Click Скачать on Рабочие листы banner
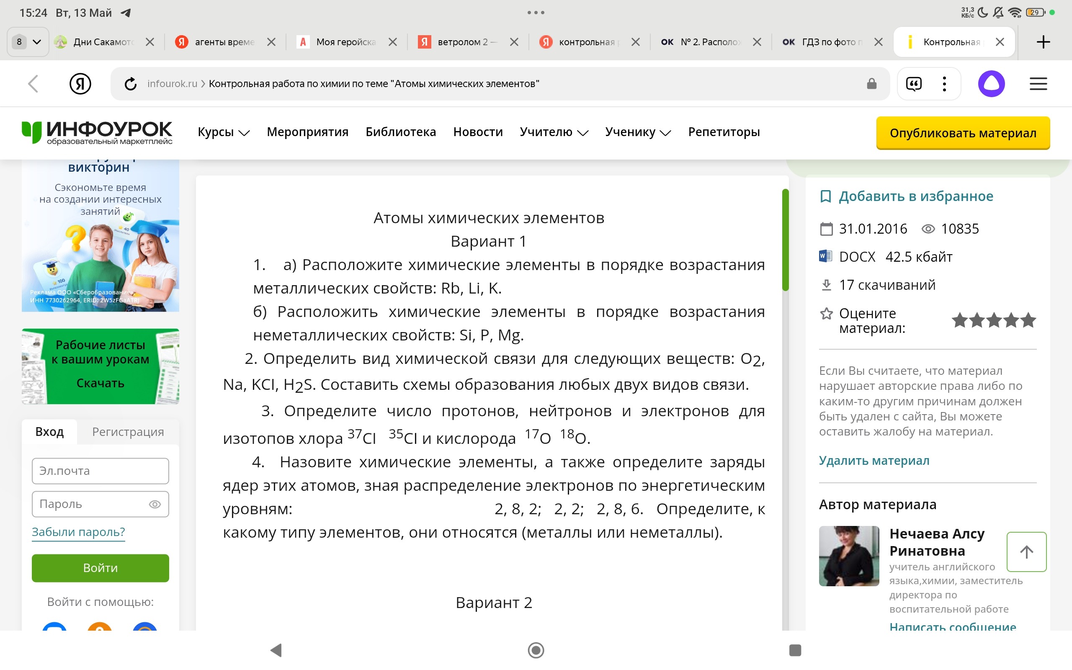 coord(100,383)
